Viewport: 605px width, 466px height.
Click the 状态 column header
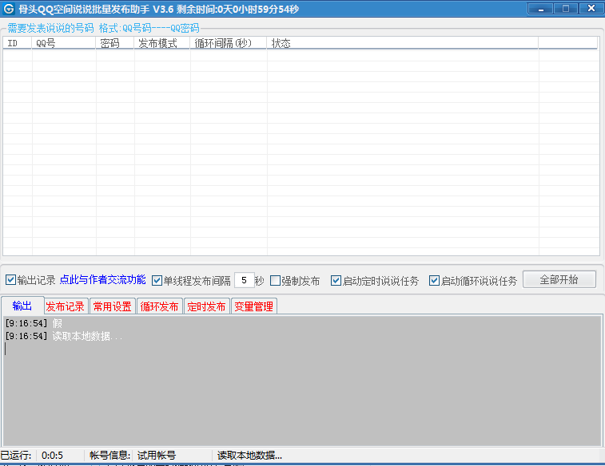point(403,43)
